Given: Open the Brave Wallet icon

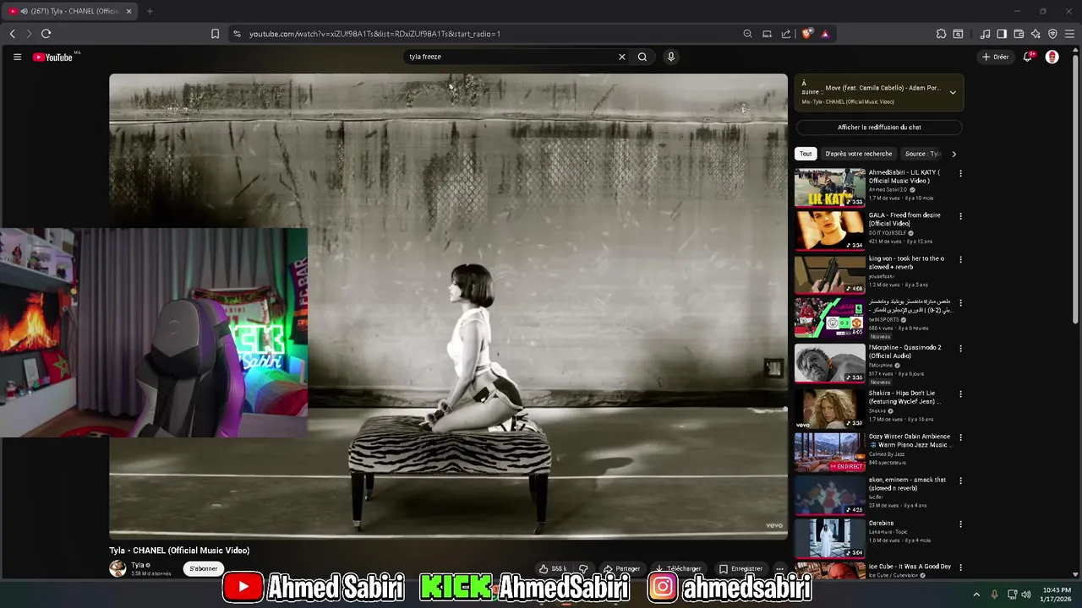Looking at the screenshot, I should point(1019,34).
